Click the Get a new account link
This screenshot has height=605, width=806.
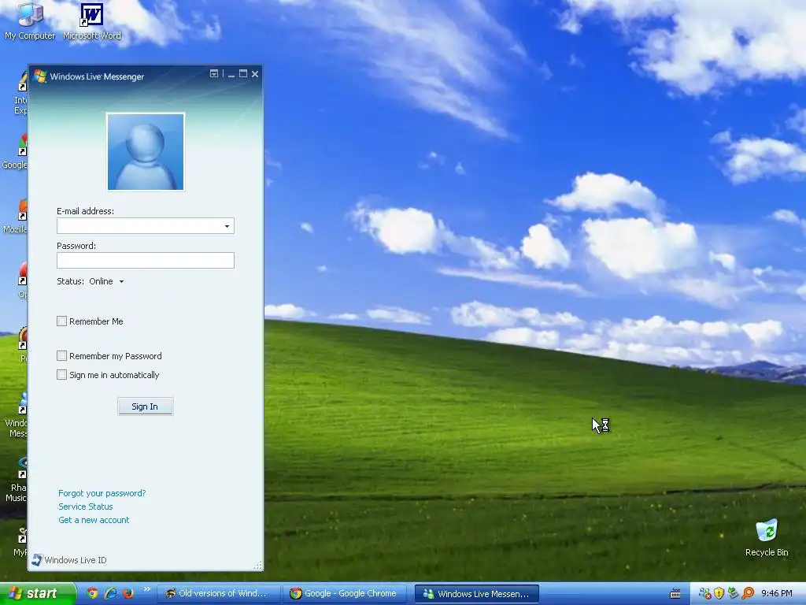[94, 520]
